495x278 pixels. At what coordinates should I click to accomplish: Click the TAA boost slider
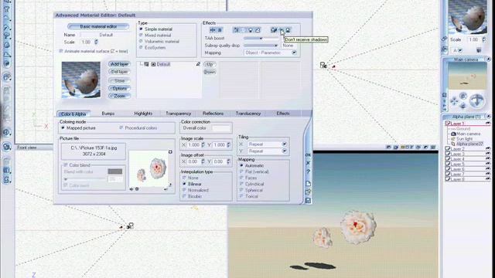(261, 38)
